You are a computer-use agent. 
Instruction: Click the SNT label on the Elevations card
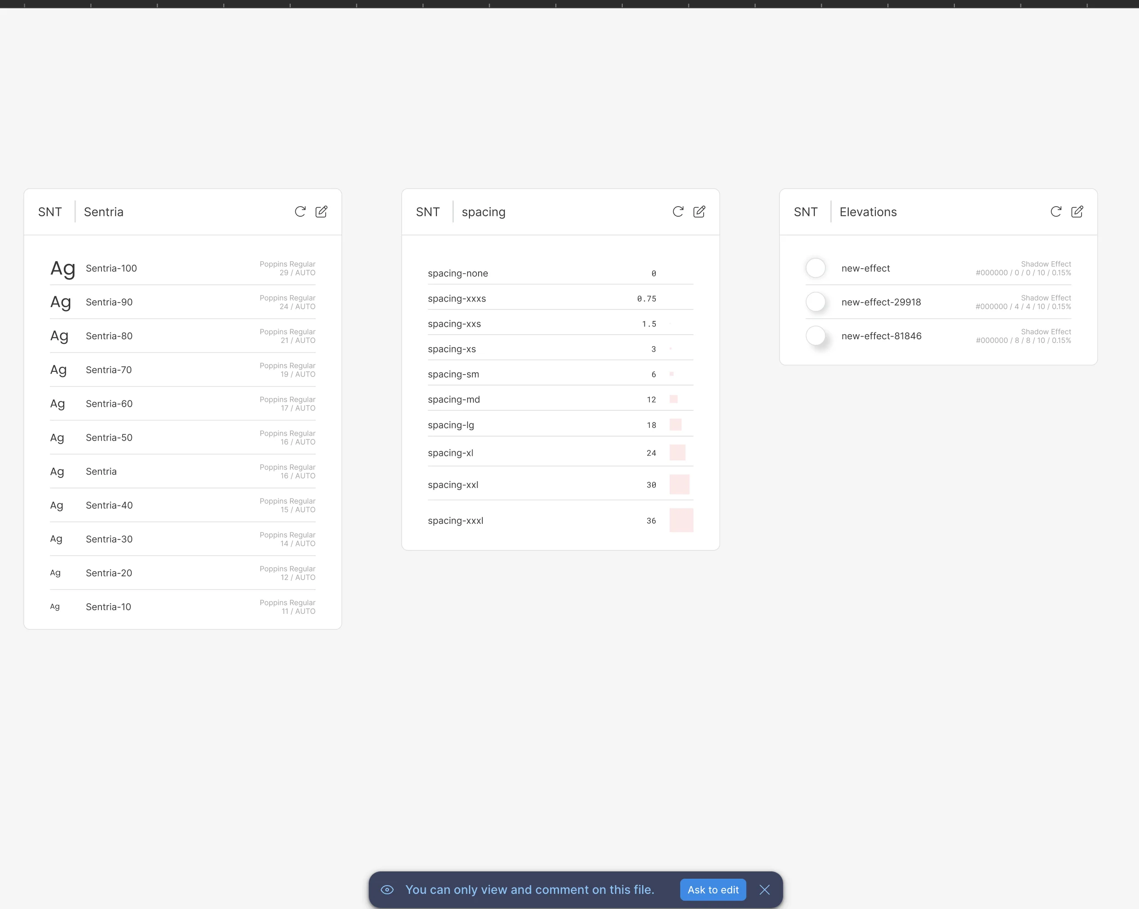806,212
